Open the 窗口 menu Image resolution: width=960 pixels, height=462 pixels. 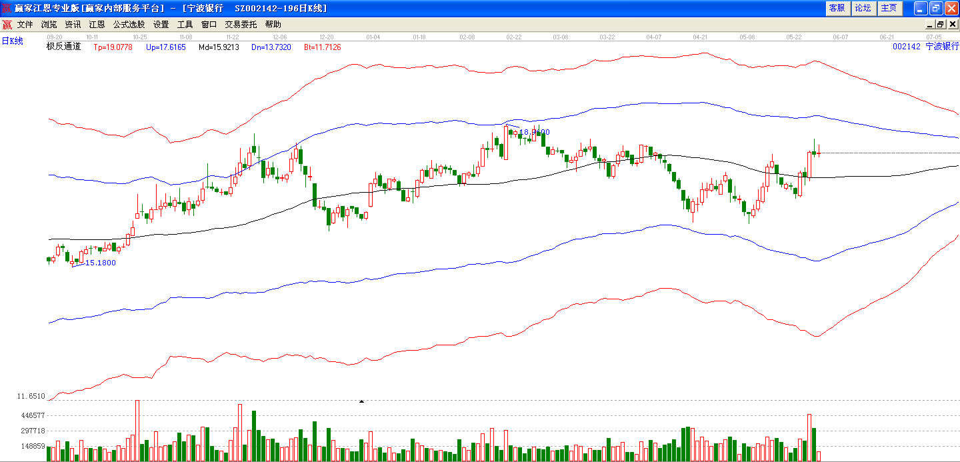pyautogui.click(x=209, y=25)
